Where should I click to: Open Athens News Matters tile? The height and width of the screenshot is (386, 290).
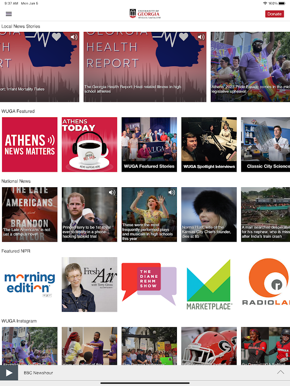tap(29, 144)
